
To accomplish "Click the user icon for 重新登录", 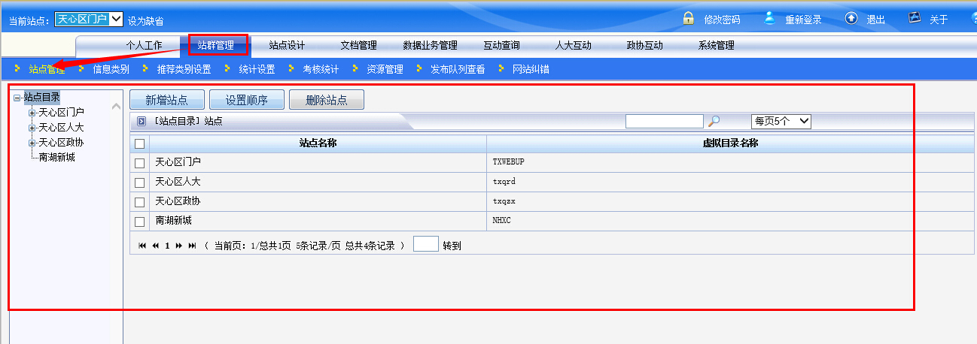I will pos(769,18).
